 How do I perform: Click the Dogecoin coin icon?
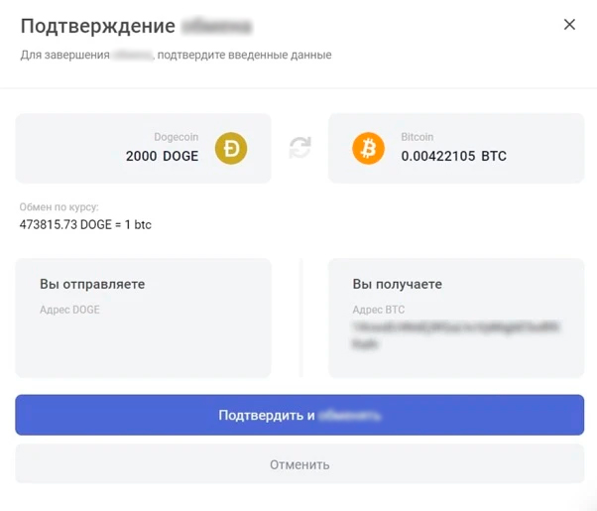232,148
